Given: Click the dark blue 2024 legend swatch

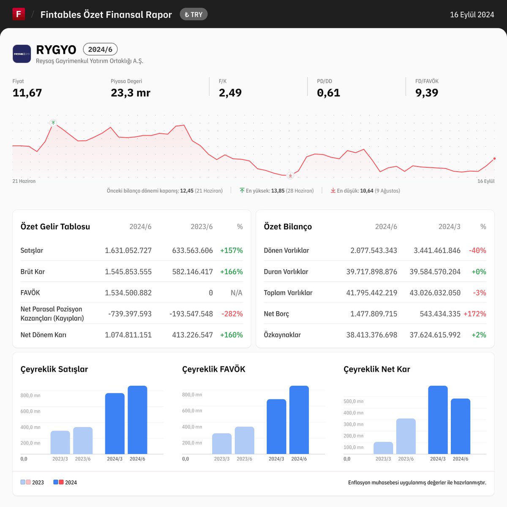Looking at the screenshot, I should pyautogui.click(x=56, y=482).
